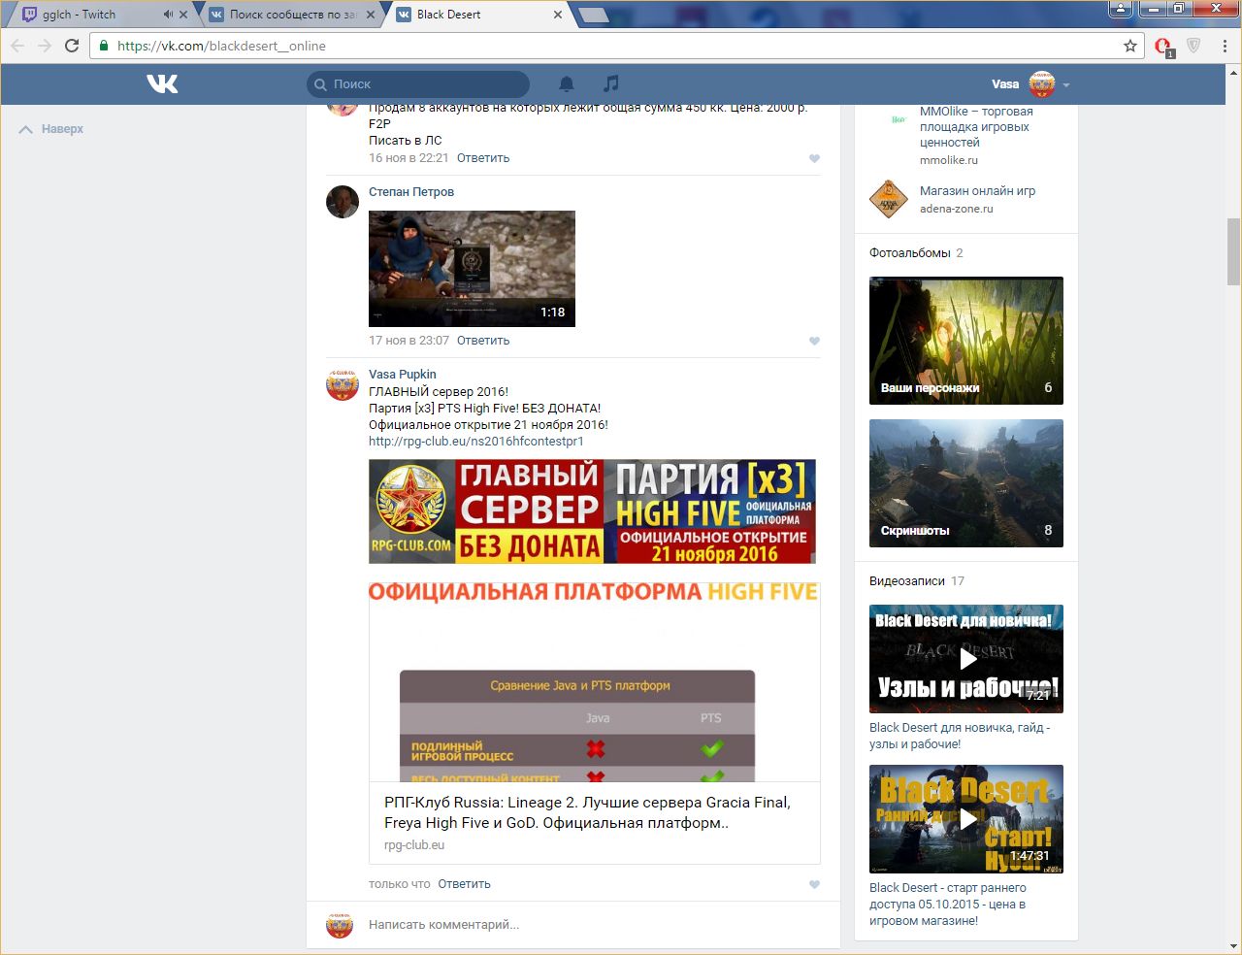Open the Ваши персонажи photo album
This screenshot has width=1242, height=955.
pyautogui.click(x=966, y=341)
